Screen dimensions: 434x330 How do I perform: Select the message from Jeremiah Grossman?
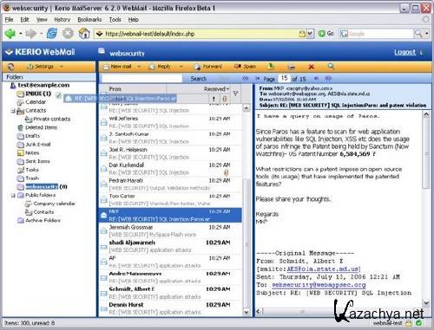171,231
